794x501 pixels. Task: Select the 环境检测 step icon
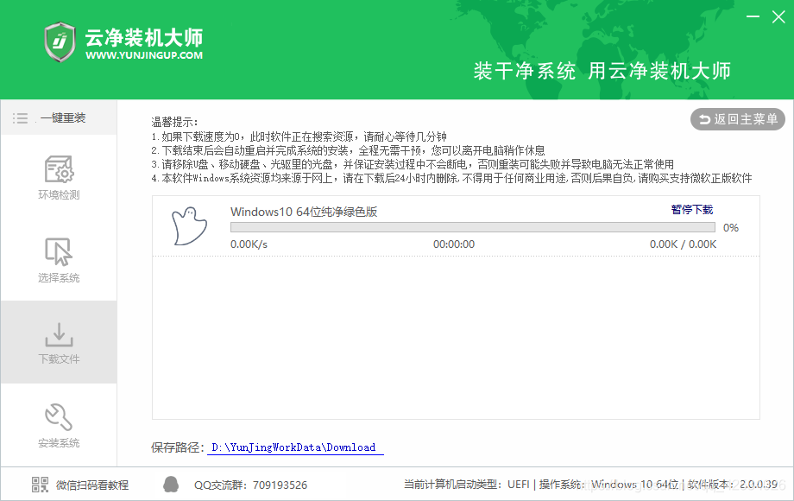point(59,169)
